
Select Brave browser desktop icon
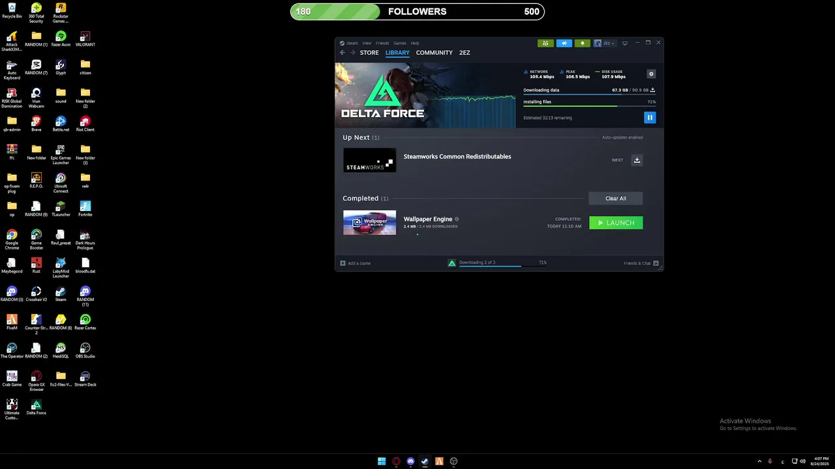click(37, 124)
